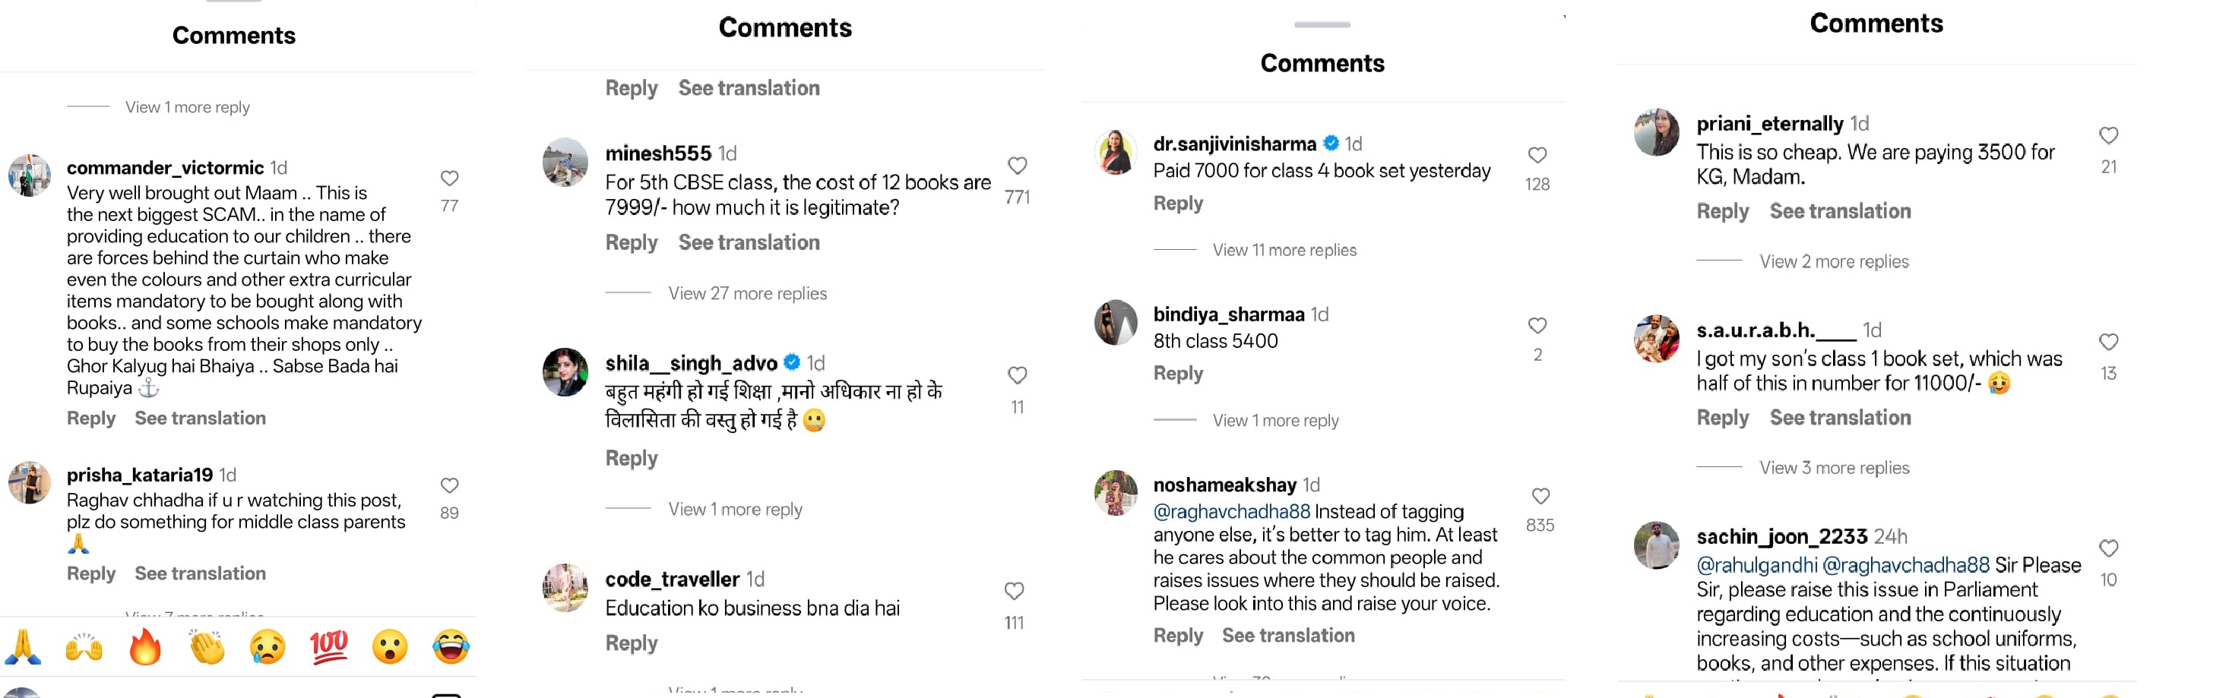2229x698 pixels.
Task: Toggle the heart on dr.sanjivinisharma's comment
Action: click(1537, 155)
